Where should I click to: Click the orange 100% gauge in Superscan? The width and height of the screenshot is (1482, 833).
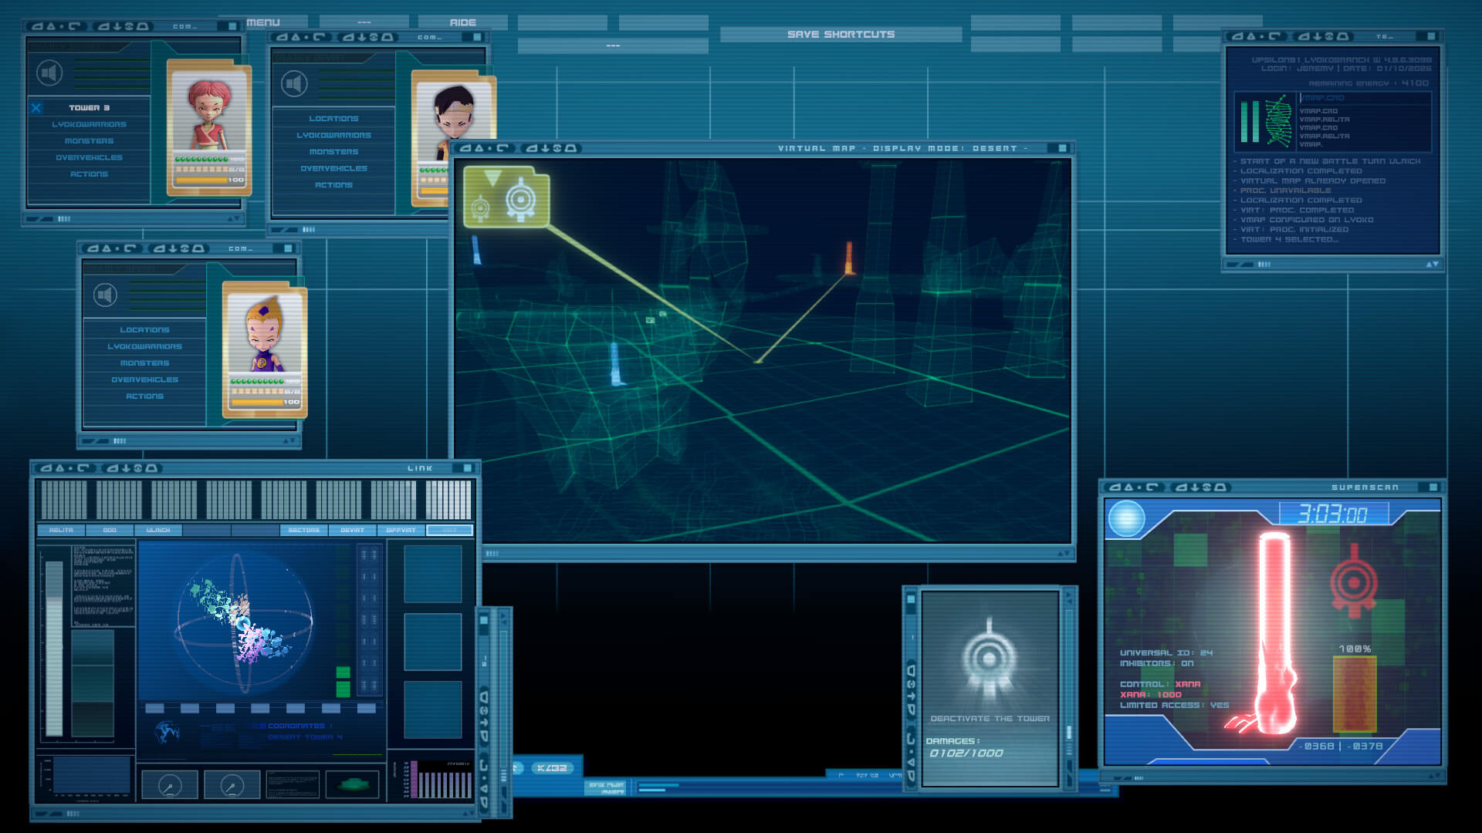(x=1355, y=694)
